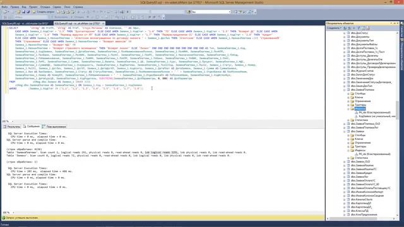The image size is (404, 227).
Task: Click the Connect Object Explorer icon
Action: (x=345, y=28)
